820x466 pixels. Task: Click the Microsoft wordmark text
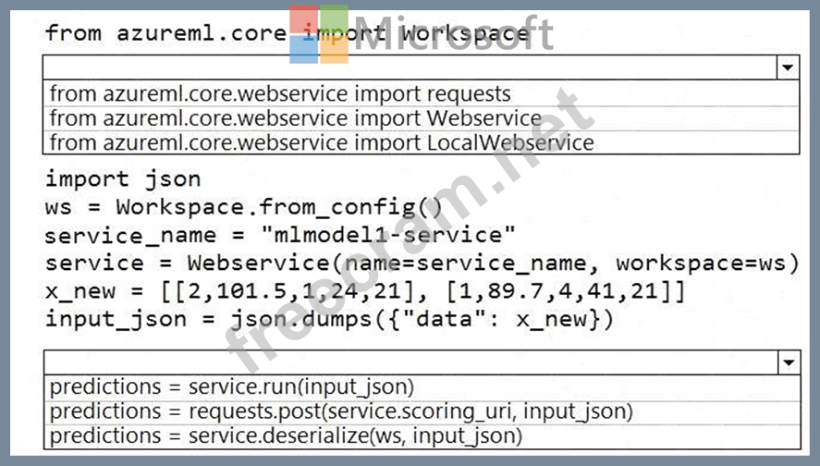click(453, 32)
